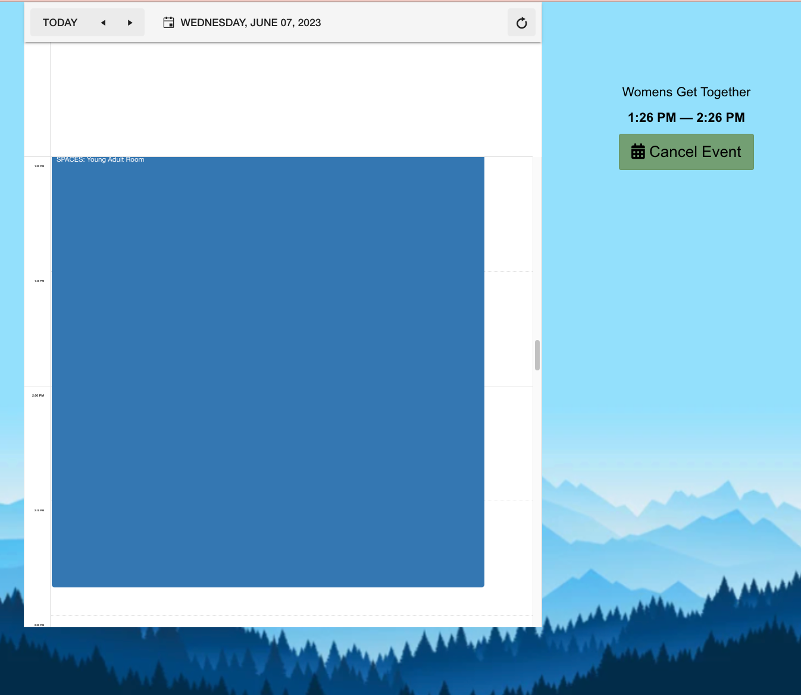Viewport: 801px width, 695px height.
Task: Click the calendar icon beside the date
Action: point(168,23)
